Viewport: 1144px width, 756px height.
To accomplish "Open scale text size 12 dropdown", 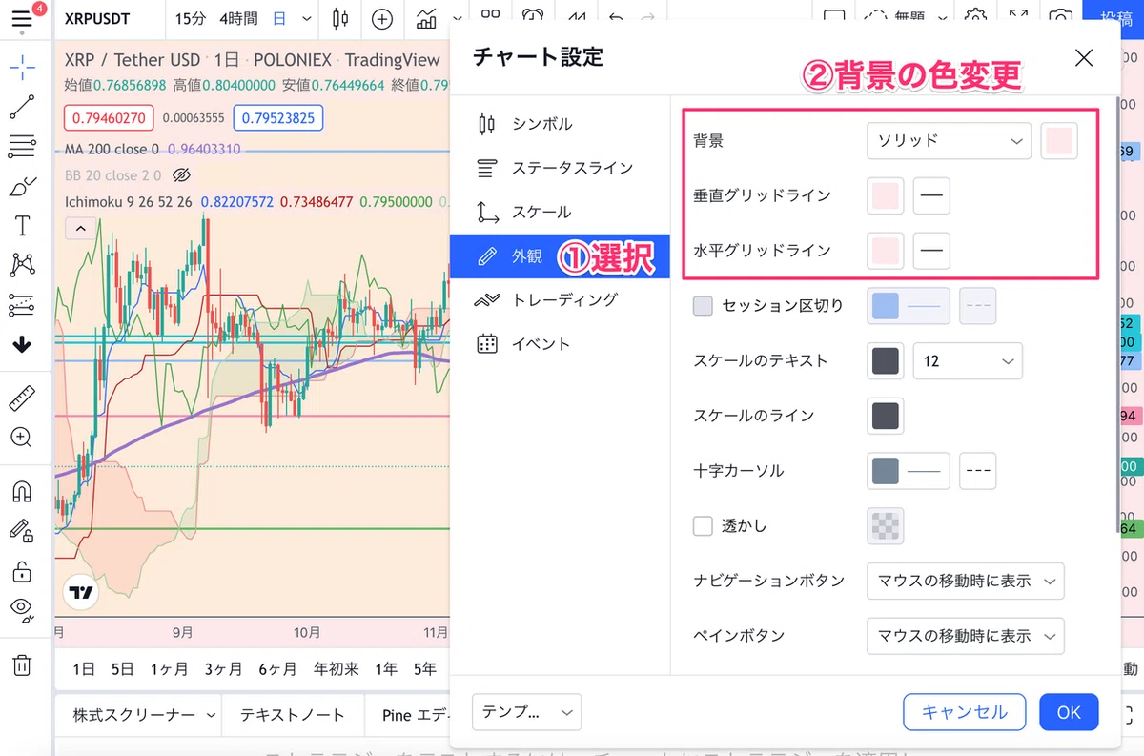I will pyautogui.click(x=968, y=361).
